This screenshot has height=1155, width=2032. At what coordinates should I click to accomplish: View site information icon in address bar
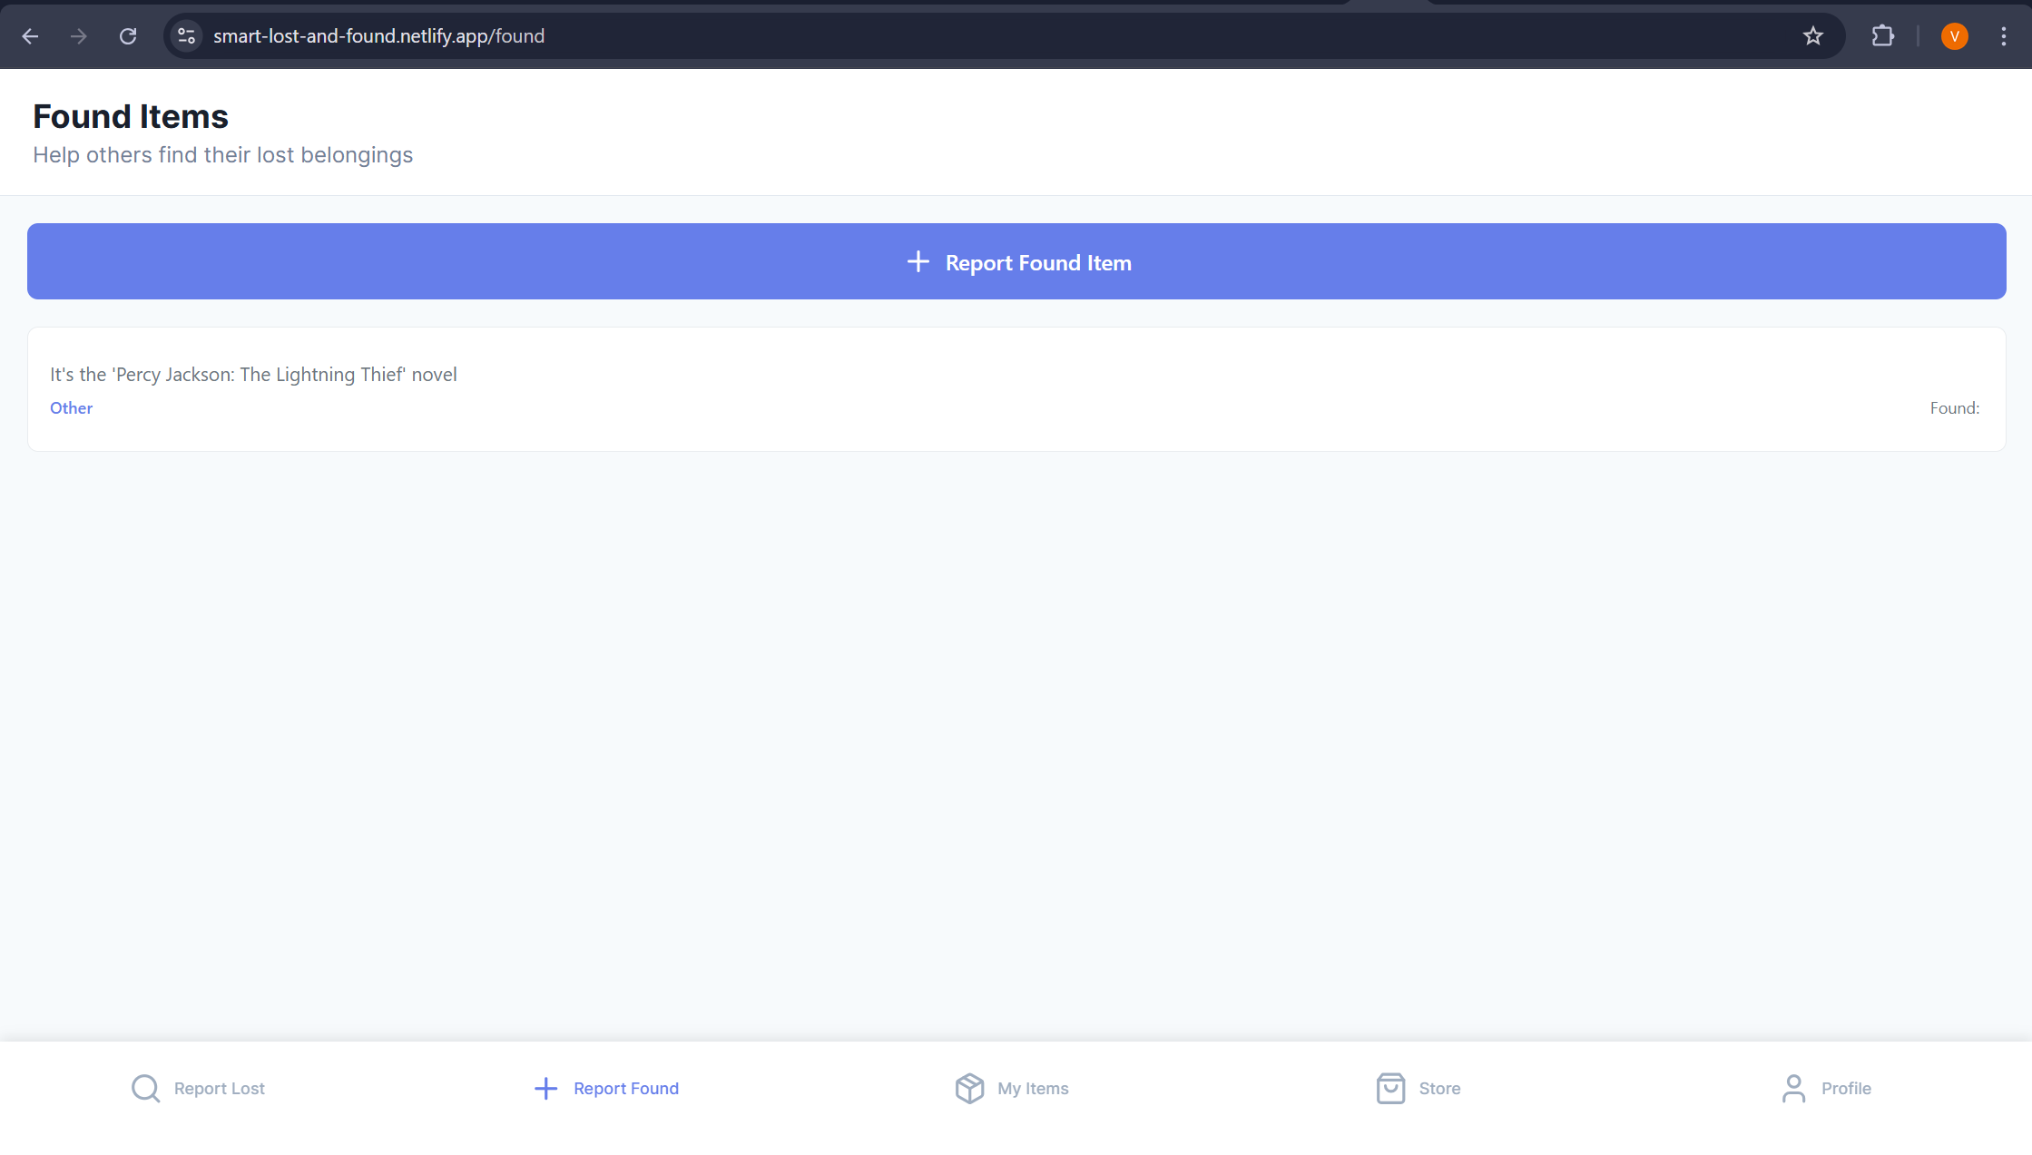point(186,36)
